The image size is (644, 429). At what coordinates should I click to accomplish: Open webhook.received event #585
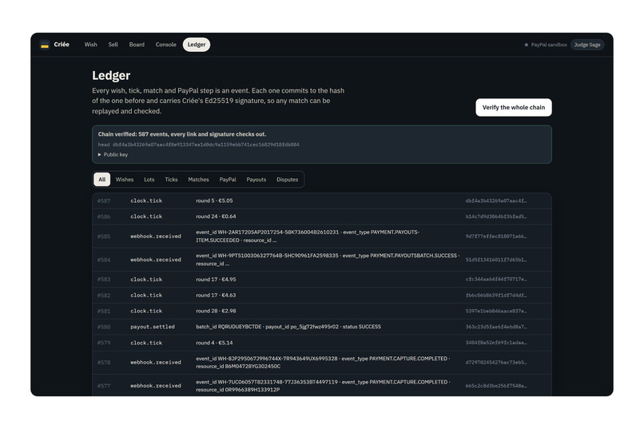156,236
